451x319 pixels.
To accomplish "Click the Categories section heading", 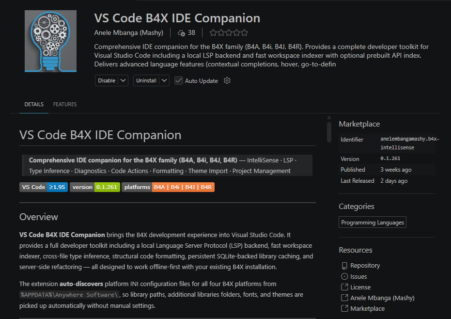I will click(357, 207).
